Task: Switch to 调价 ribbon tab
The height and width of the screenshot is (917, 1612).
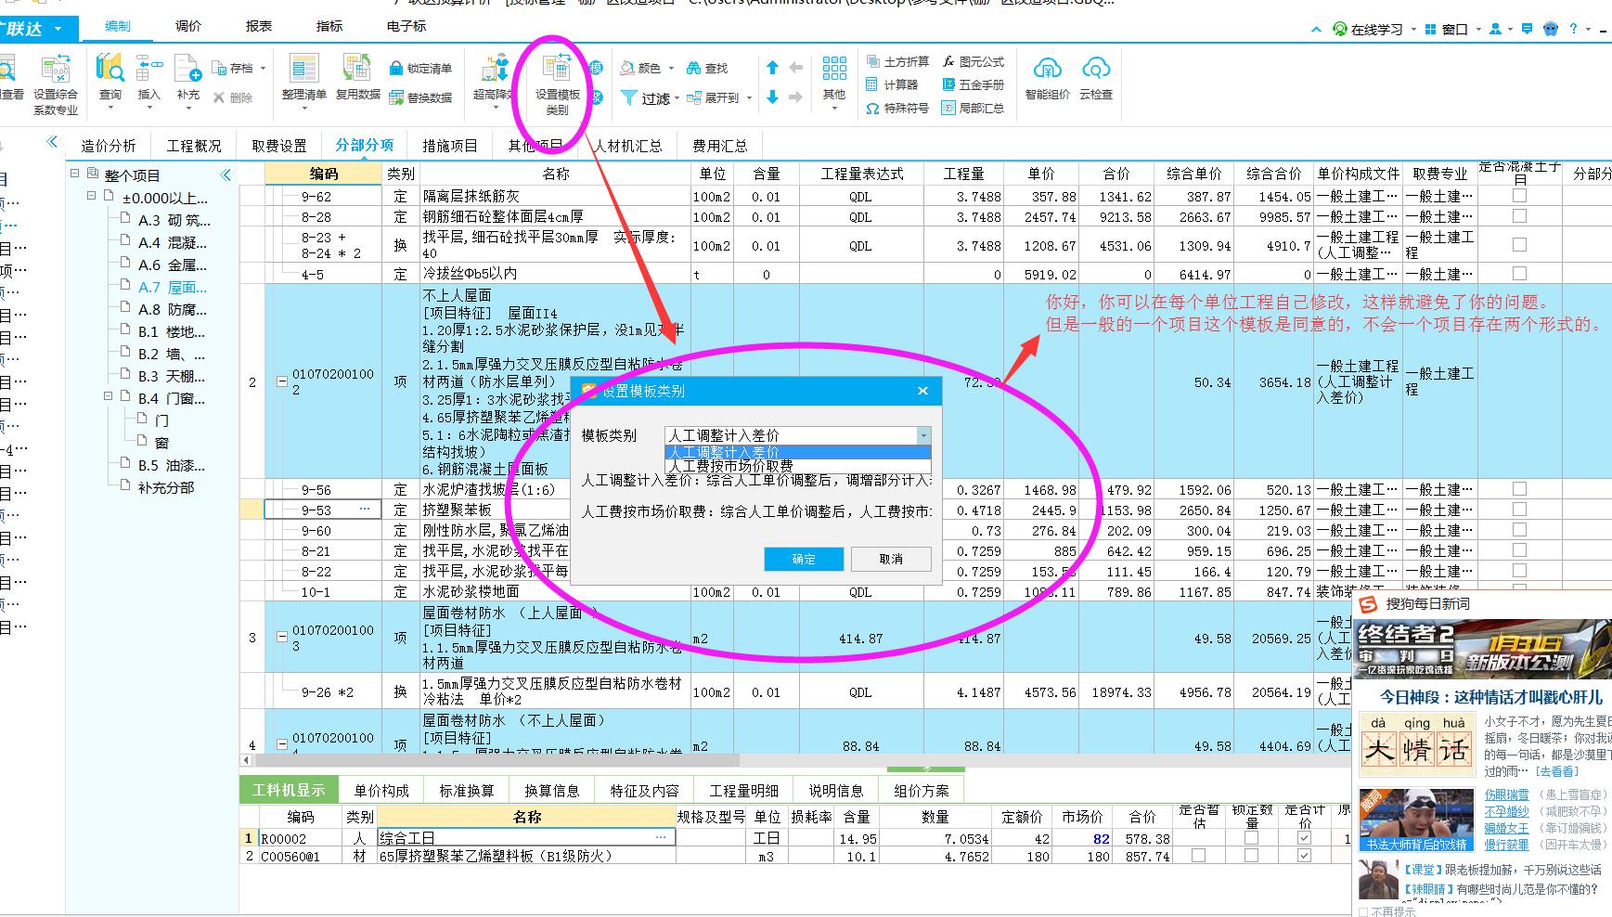Action: click(x=188, y=26)
